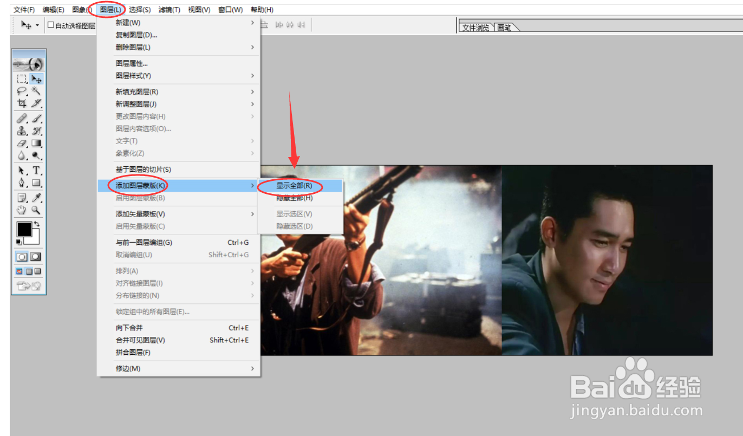Image resolution: width=743 pixels, height=436 pixels.
Task: Select the Type tool
Action: [36, 171]
